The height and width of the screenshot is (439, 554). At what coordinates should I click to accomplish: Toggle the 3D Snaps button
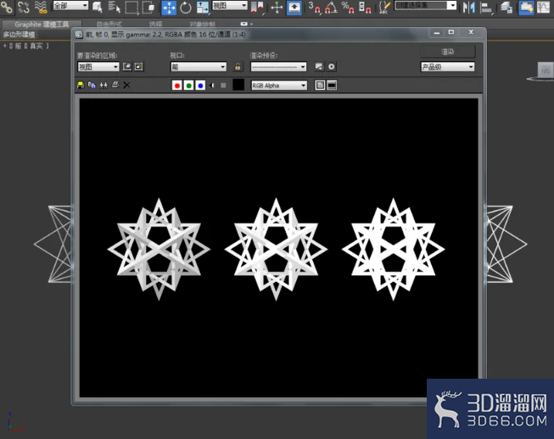pyautogui.click(x=315, y=7)
